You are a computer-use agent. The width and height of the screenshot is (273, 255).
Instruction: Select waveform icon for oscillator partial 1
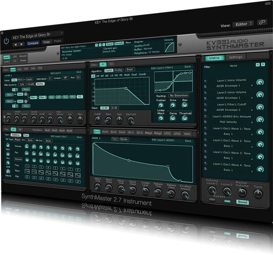(x=27, y=171)
